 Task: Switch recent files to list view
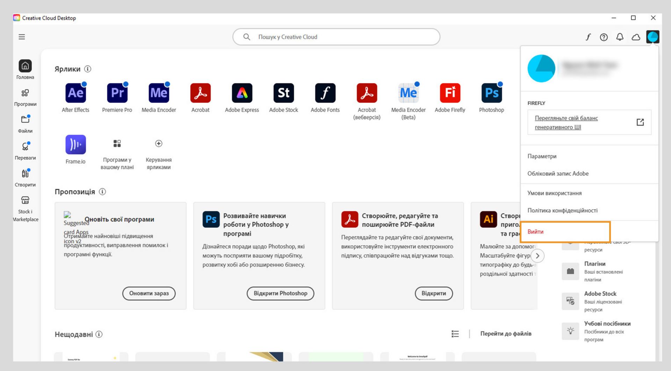coord(455,334)
